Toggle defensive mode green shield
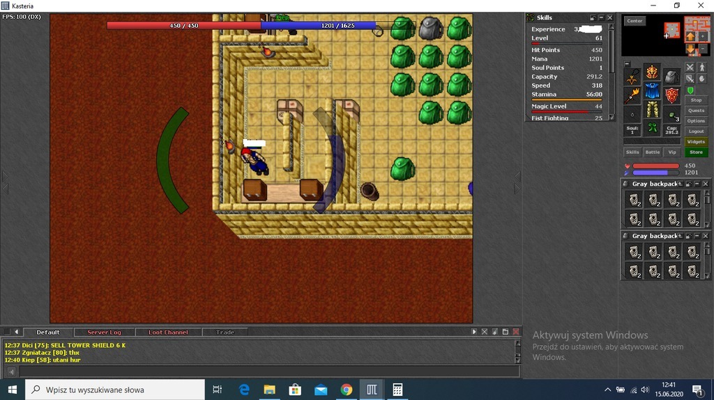This screenshot has height=400, width=714. 690,90
